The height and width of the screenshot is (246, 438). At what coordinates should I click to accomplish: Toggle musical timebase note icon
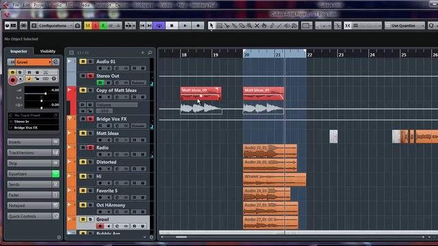click(29, 79)
